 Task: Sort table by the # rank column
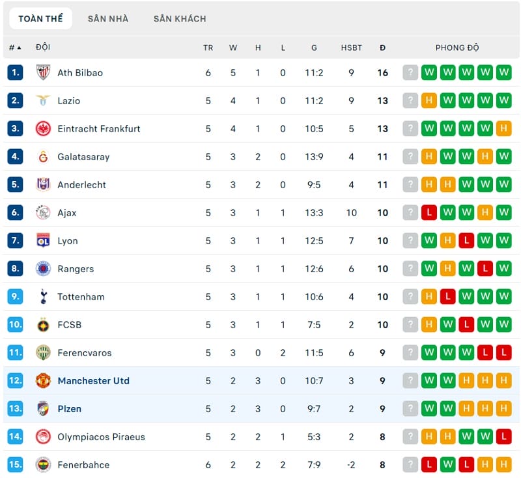(14, 48)
